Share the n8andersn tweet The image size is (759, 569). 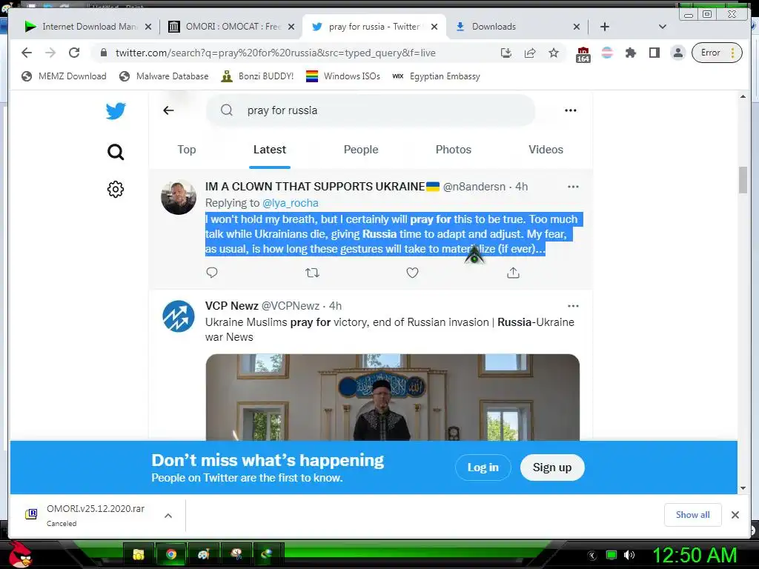pyautogui.click(x=513, y=273)
